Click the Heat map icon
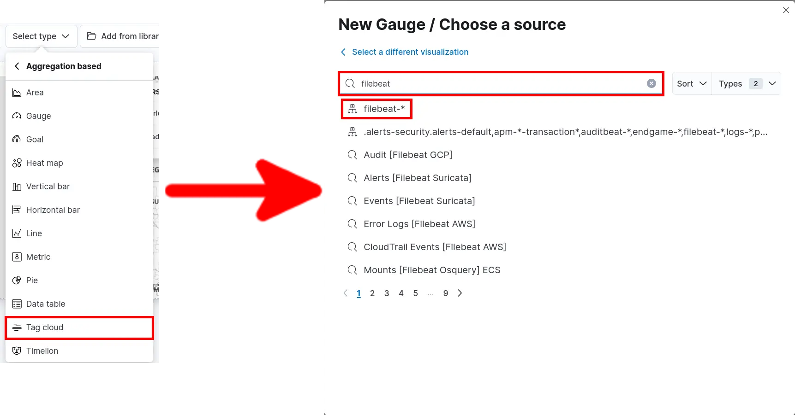 [17, 163]
